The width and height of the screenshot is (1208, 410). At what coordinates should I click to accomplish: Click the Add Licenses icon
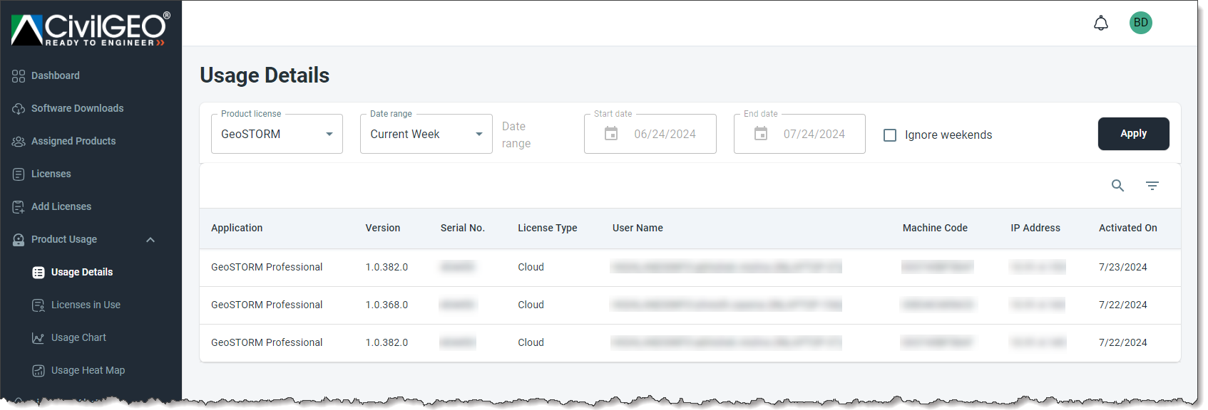(x=19, y=207)
